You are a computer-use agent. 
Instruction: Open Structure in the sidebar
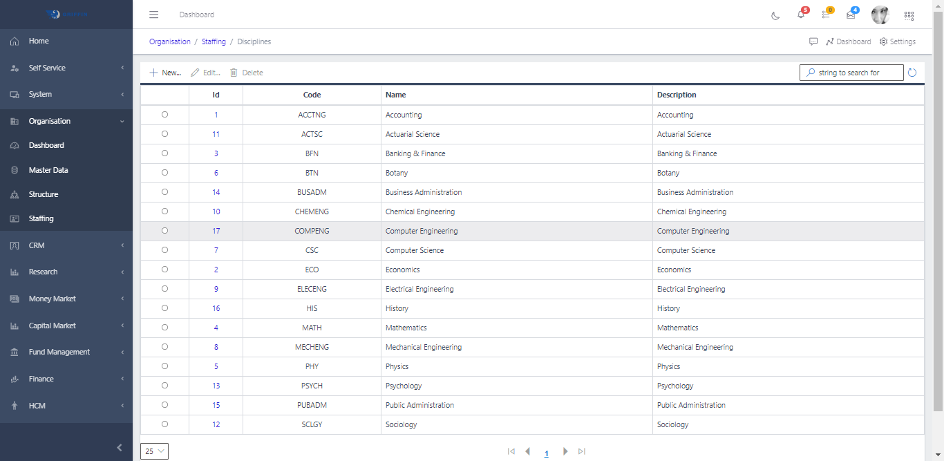coord(44,194)
